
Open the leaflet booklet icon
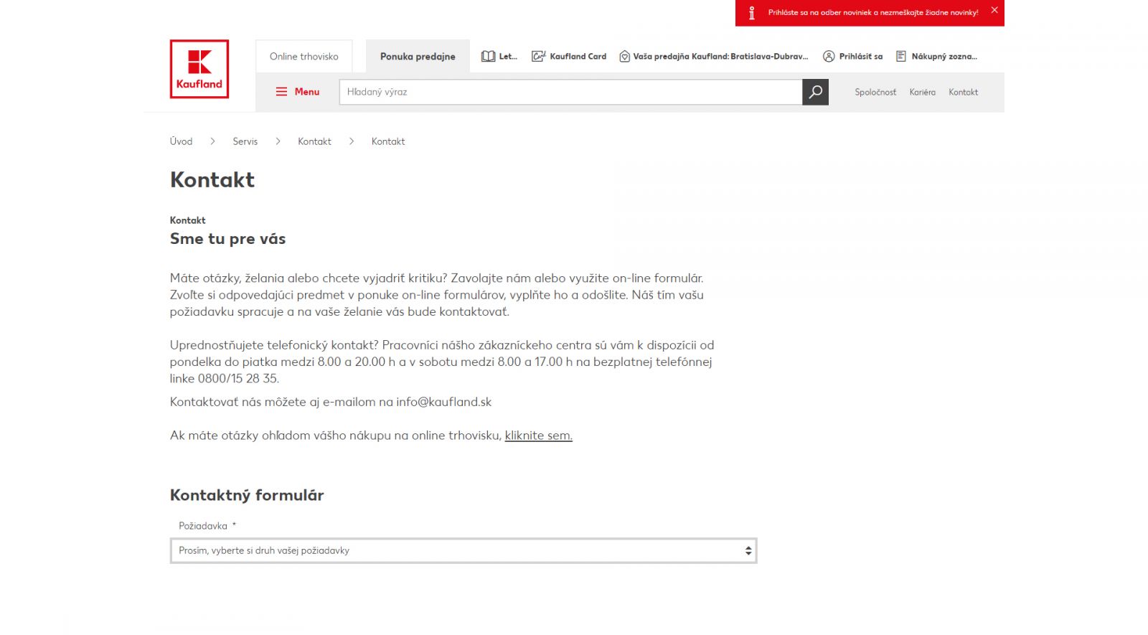click(489, 57)
